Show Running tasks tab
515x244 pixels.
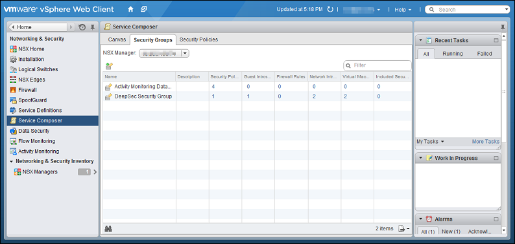pyautogui.click(x=453, y=54)
